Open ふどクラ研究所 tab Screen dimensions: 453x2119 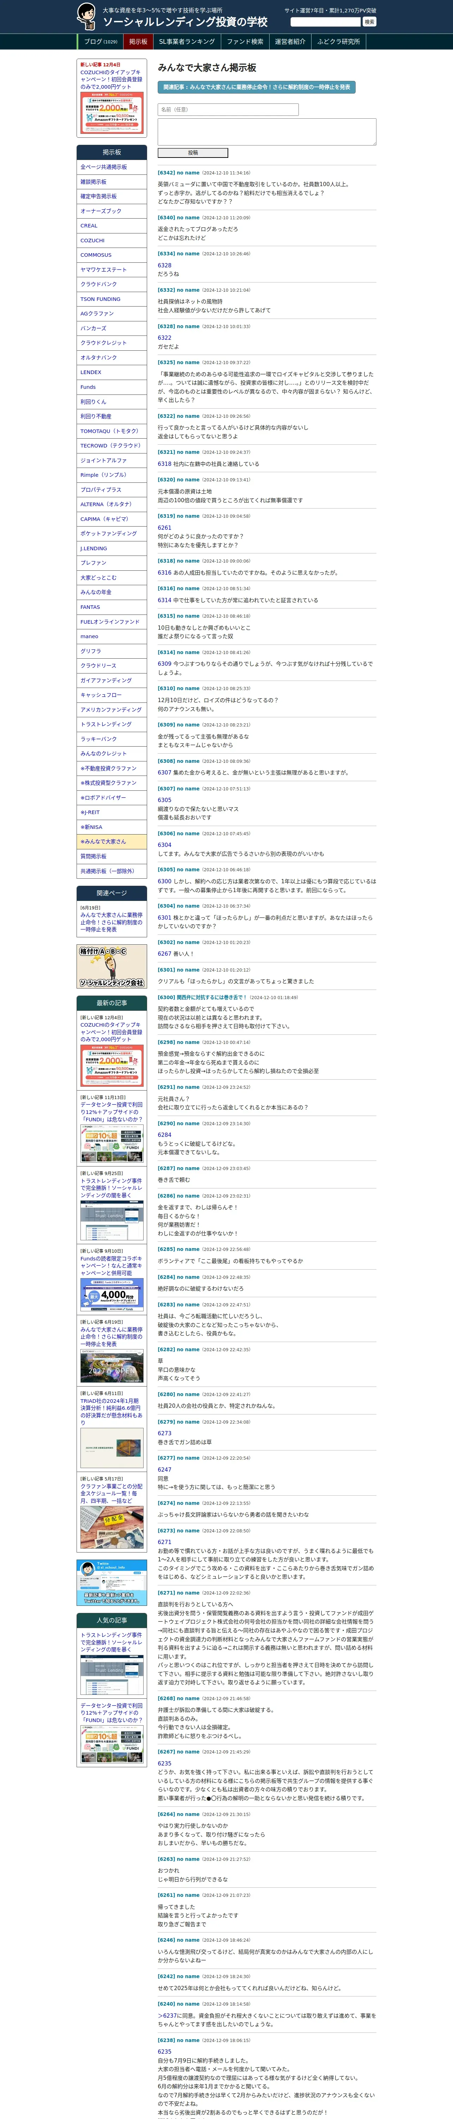click(339, 42)
